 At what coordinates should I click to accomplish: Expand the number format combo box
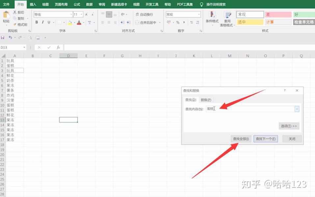199,14
